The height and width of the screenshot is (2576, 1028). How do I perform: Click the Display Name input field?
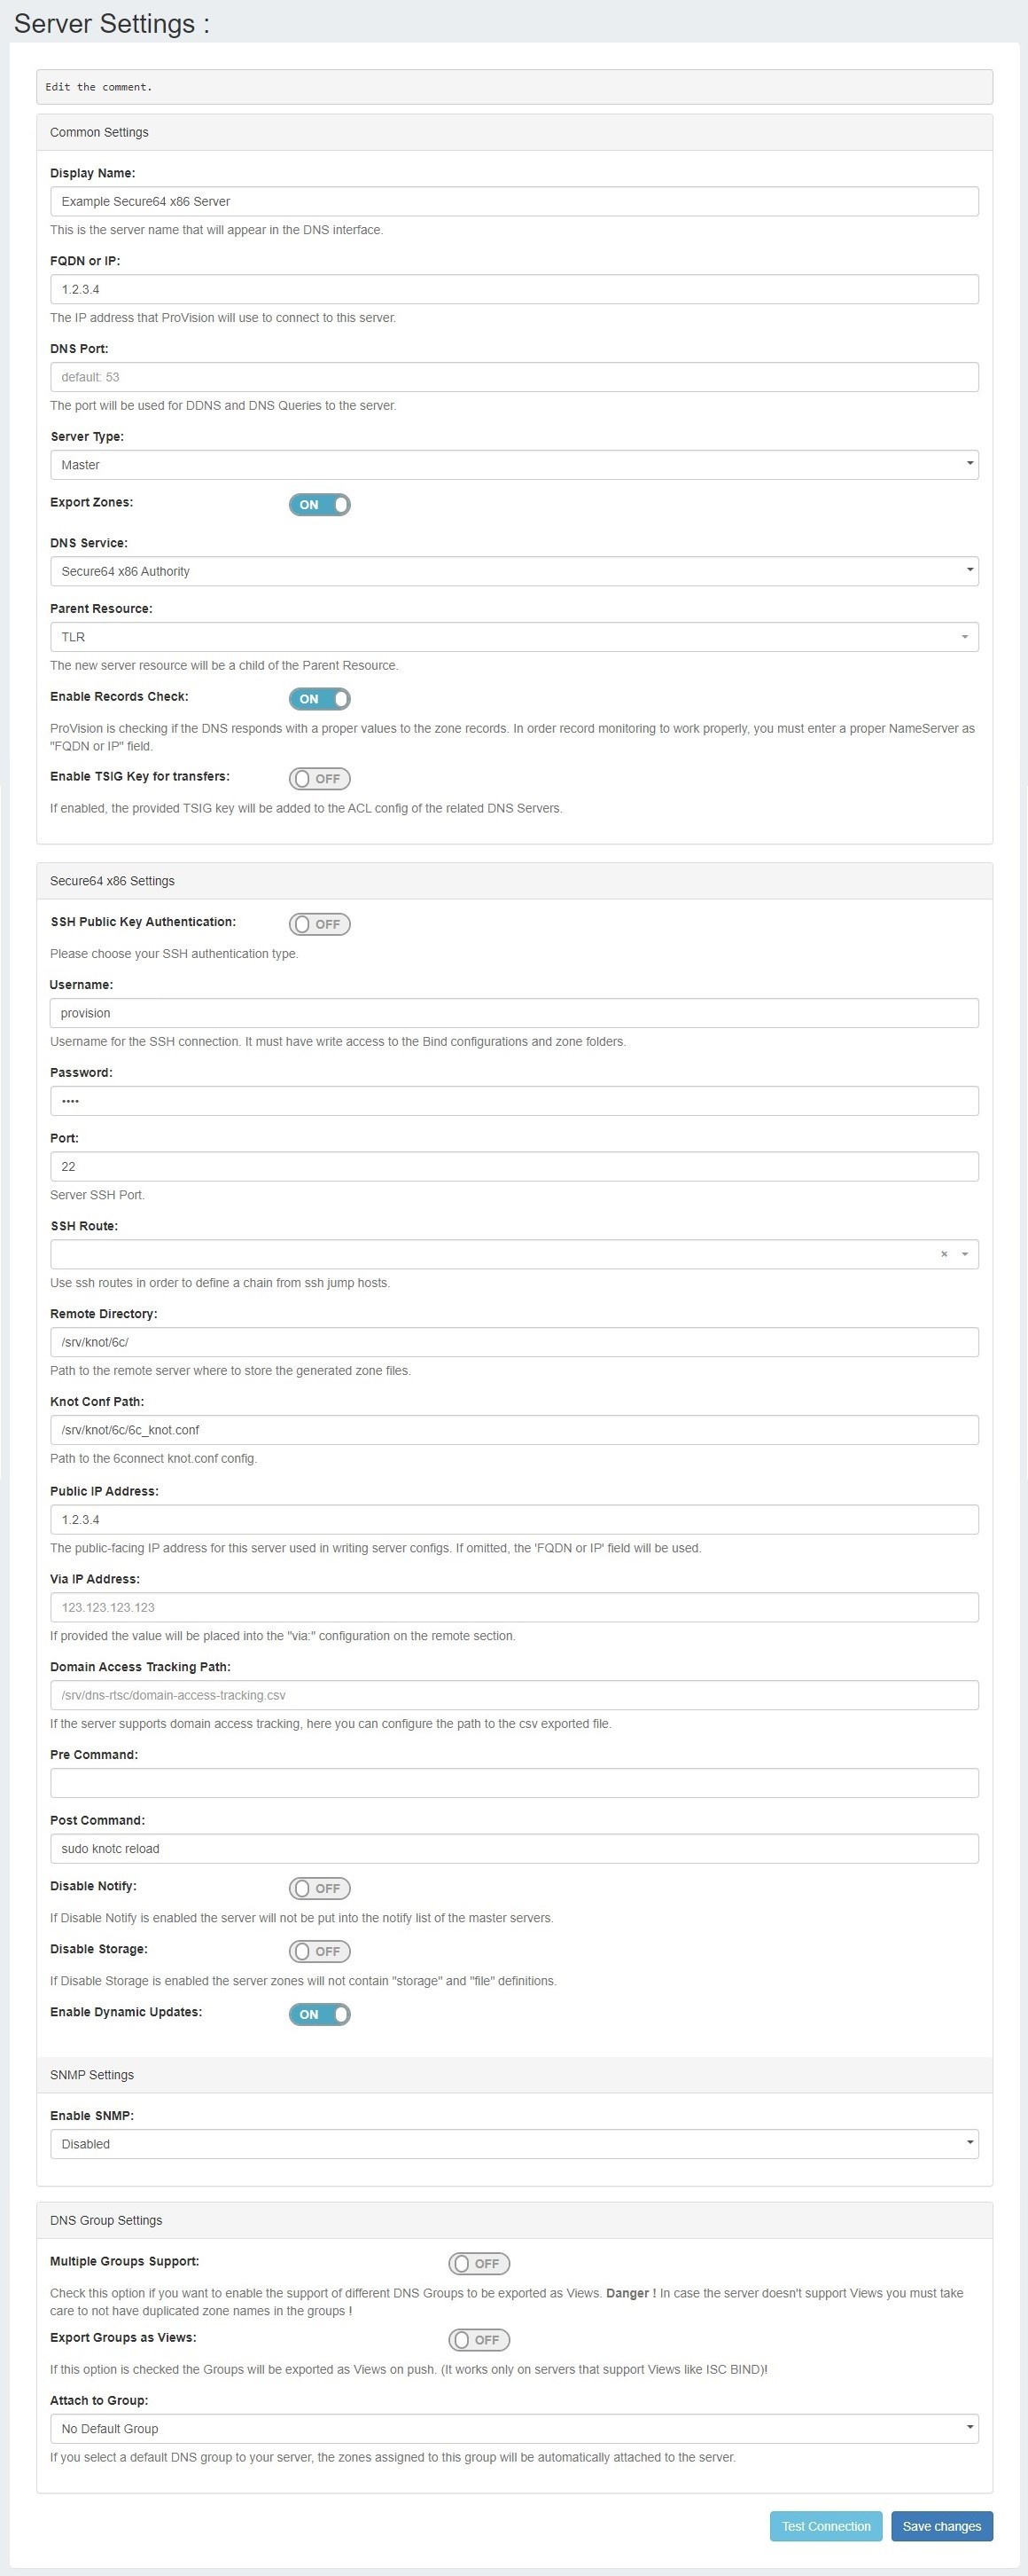pos(513,201)
